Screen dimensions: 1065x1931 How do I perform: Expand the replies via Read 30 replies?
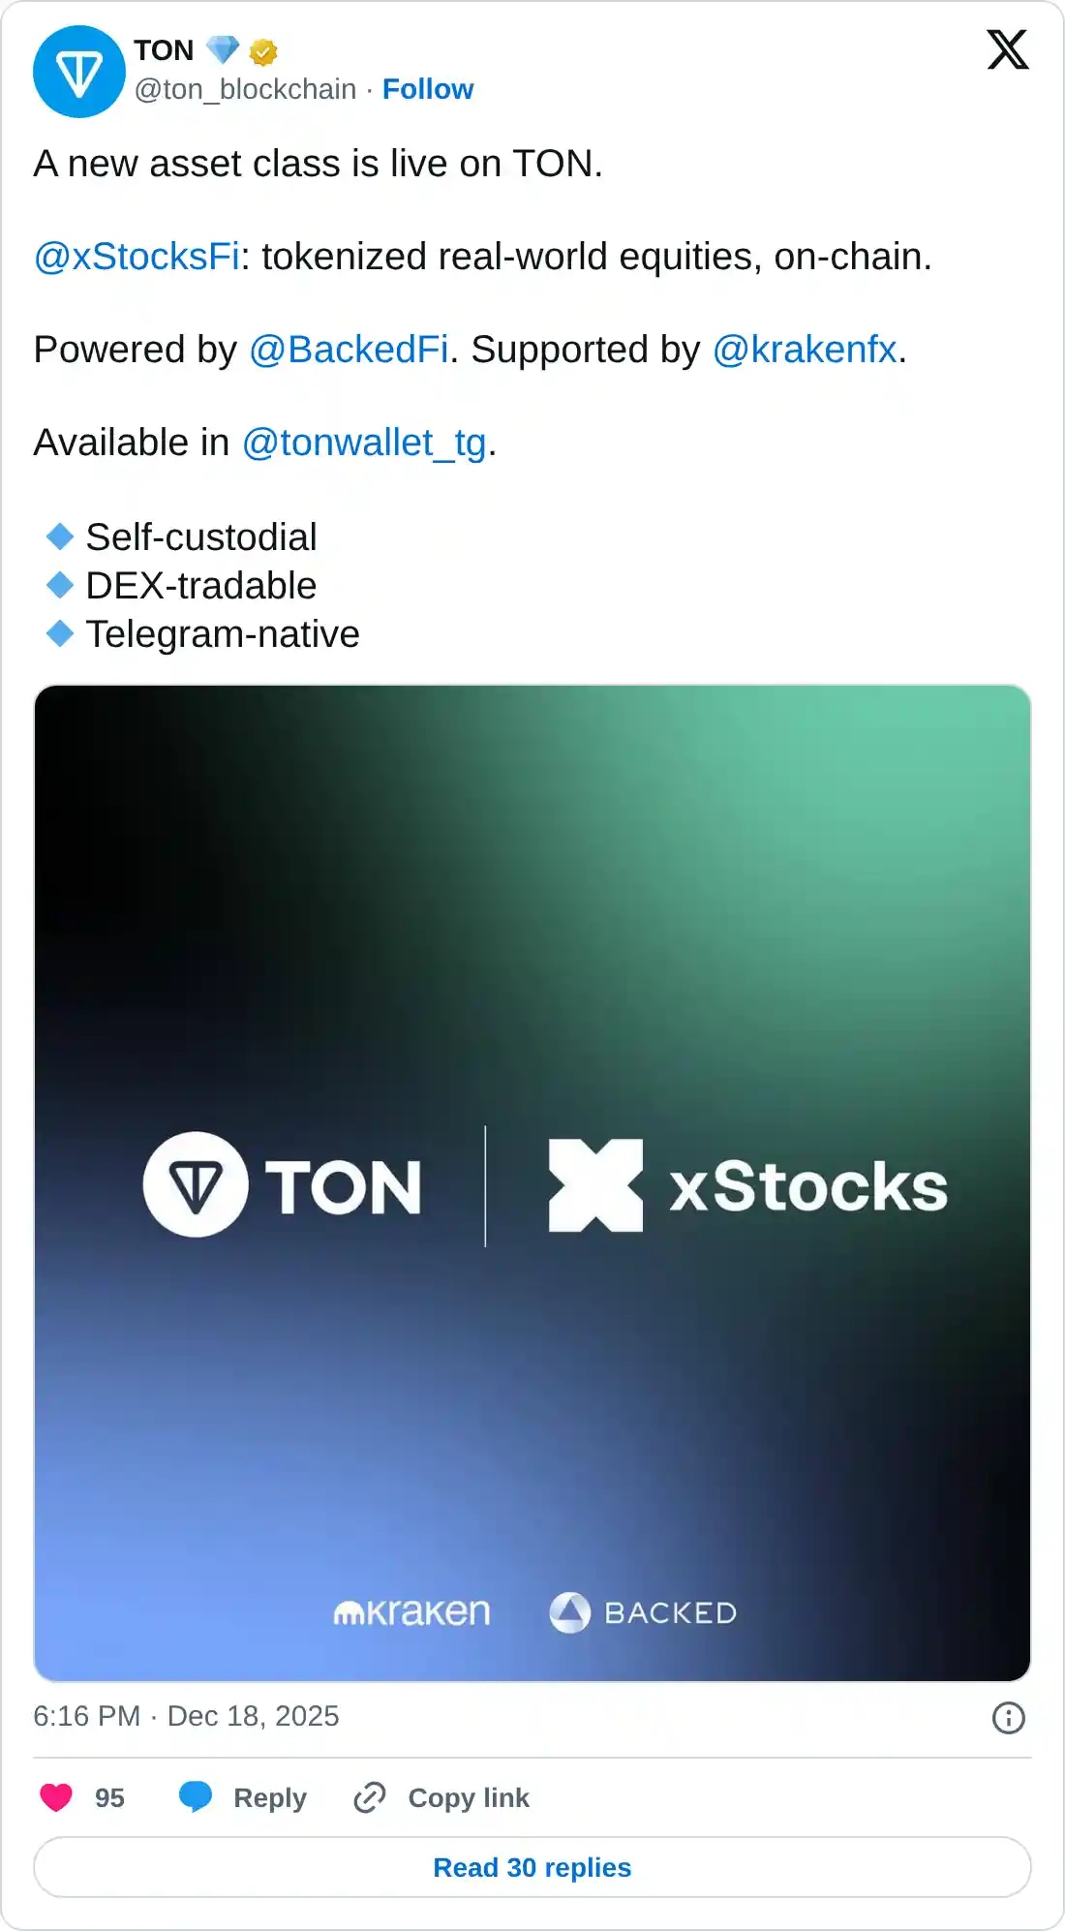(532, 1867)
